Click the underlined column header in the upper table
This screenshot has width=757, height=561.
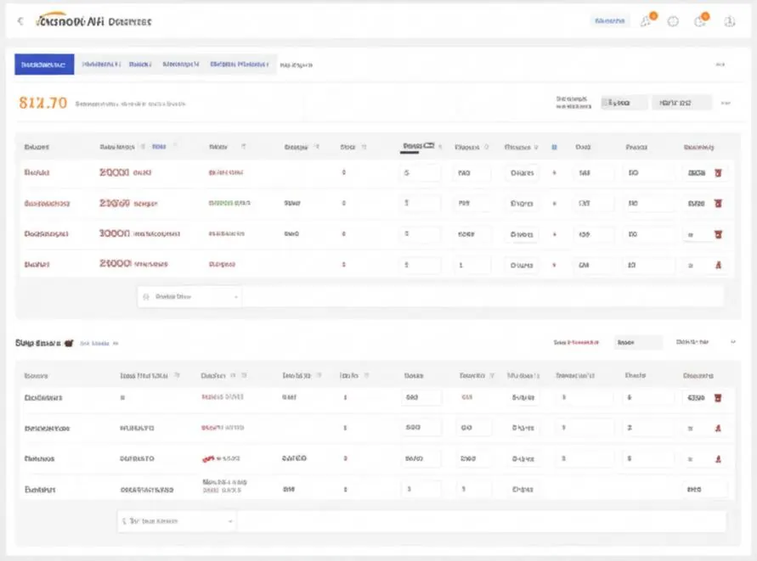click(418, 146)
